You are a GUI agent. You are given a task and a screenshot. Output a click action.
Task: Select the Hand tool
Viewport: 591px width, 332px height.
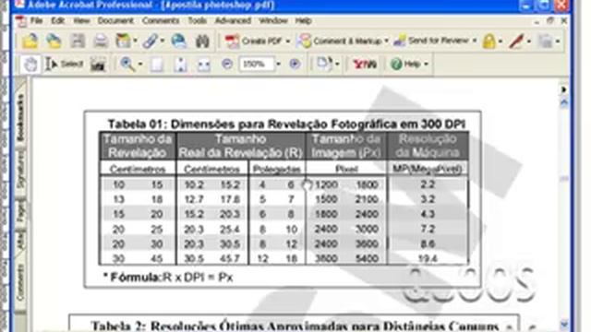(x=30, y=64)
